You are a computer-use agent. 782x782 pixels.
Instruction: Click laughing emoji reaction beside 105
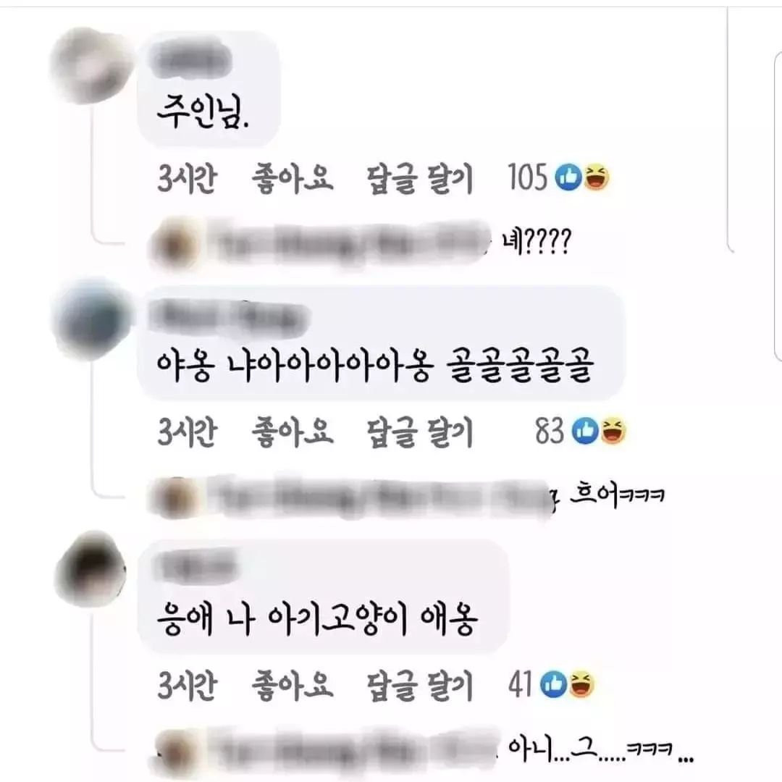pos(597,177)
